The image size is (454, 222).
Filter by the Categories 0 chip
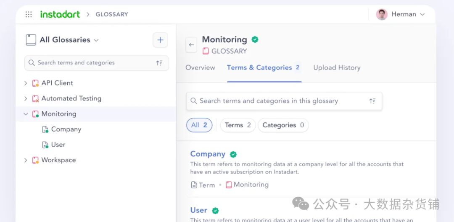click(283, 125)
